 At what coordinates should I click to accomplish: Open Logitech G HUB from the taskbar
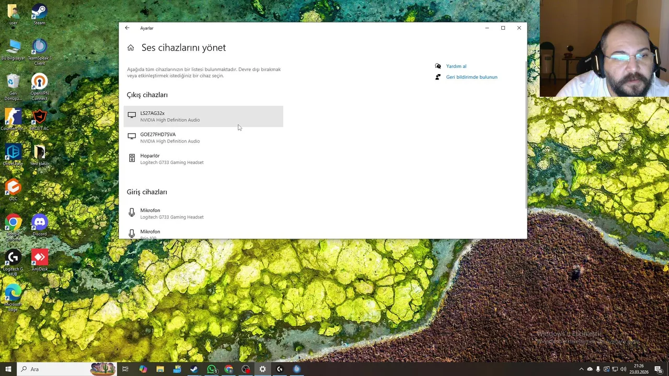tap(280, 369)
